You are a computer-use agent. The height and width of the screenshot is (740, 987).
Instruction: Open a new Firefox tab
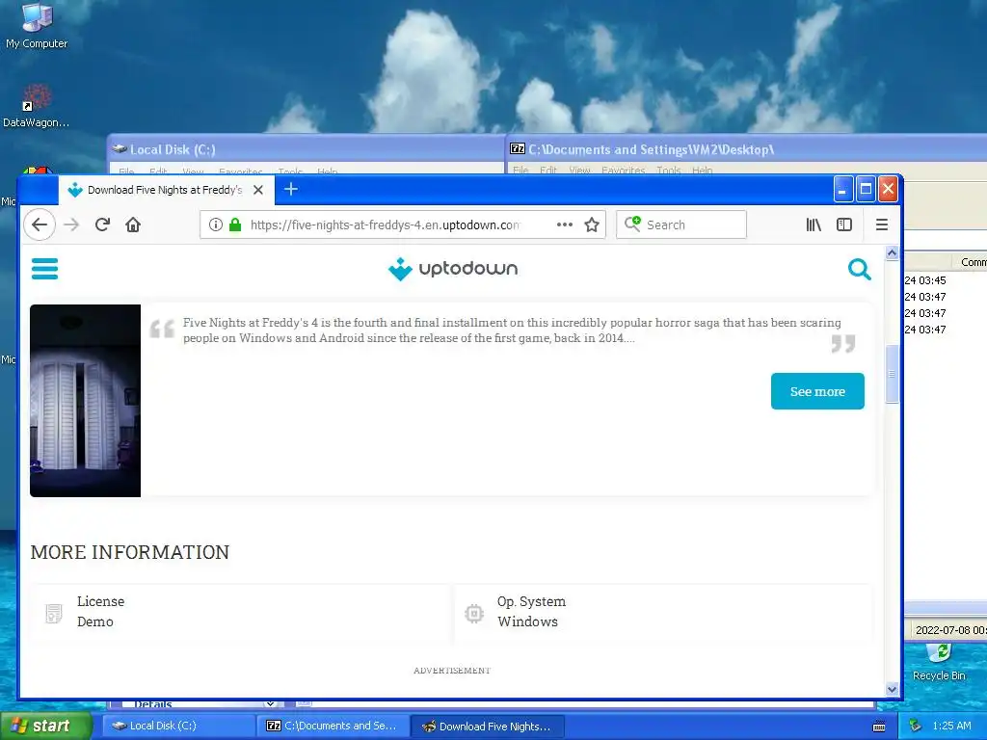tap(291, 190)
